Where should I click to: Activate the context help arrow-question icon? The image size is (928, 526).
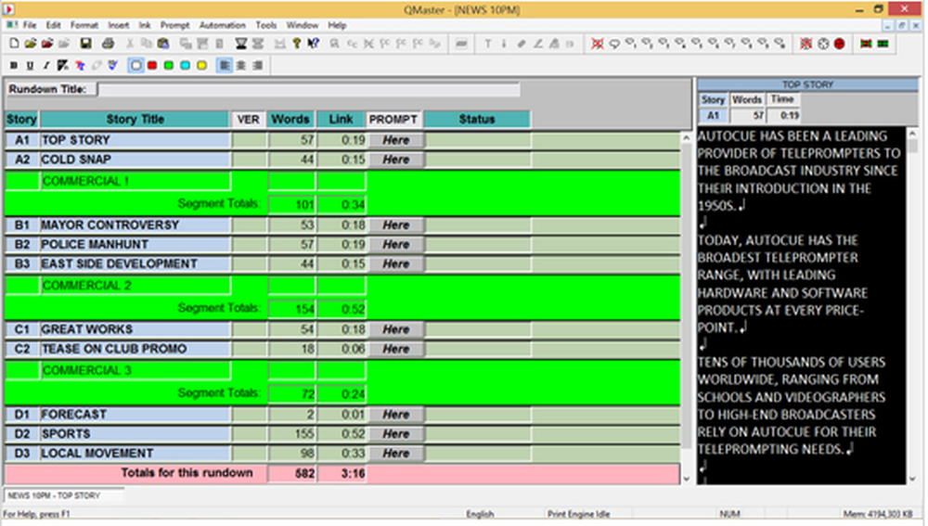(x=313, y=44)
